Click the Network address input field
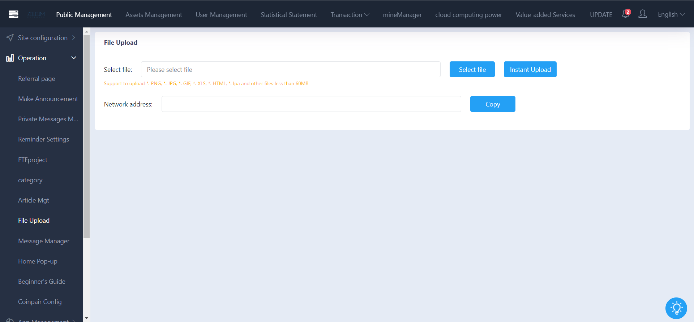694x322 pixels. 311,104
